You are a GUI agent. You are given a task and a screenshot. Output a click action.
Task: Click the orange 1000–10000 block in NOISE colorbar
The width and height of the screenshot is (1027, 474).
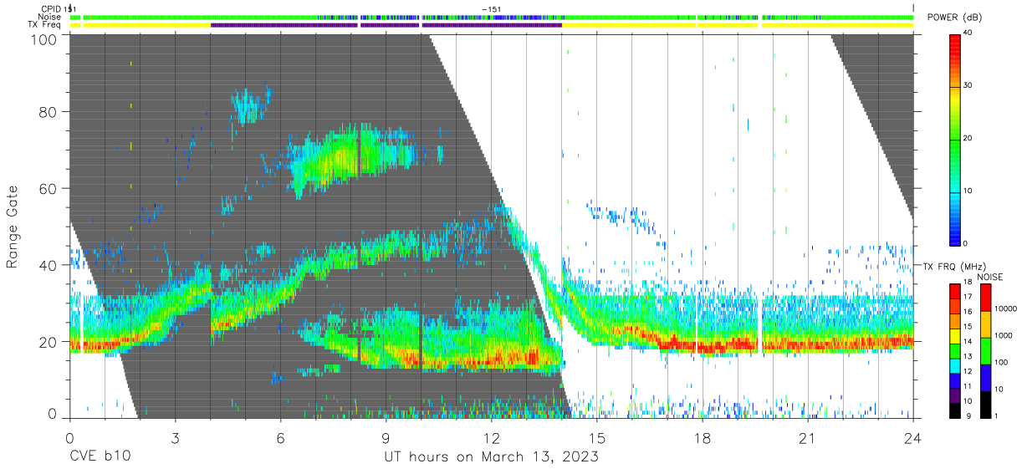986,324
